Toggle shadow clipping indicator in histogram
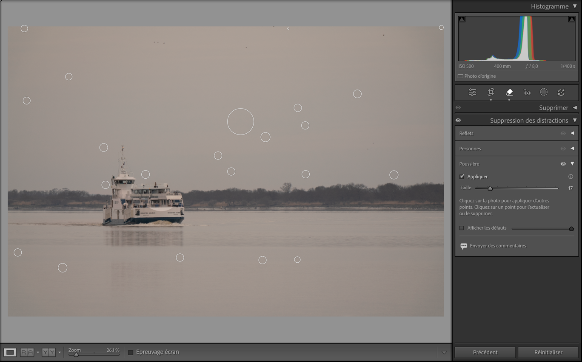 [462, 19]
